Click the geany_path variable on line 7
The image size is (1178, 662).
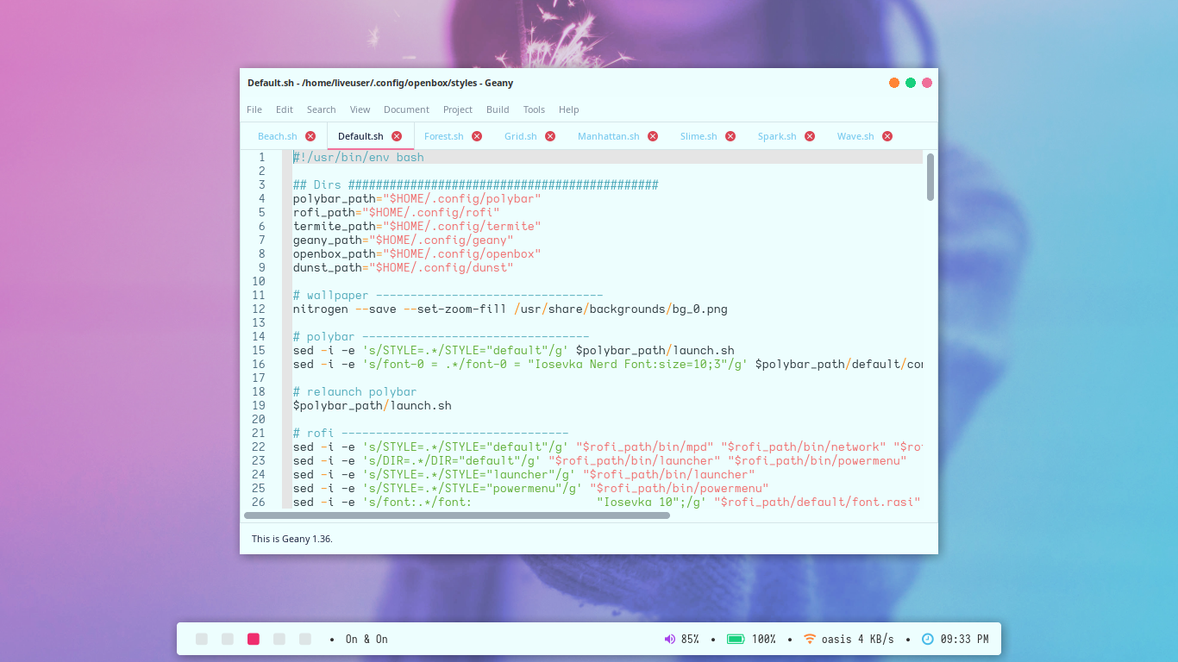pos(327,240)
